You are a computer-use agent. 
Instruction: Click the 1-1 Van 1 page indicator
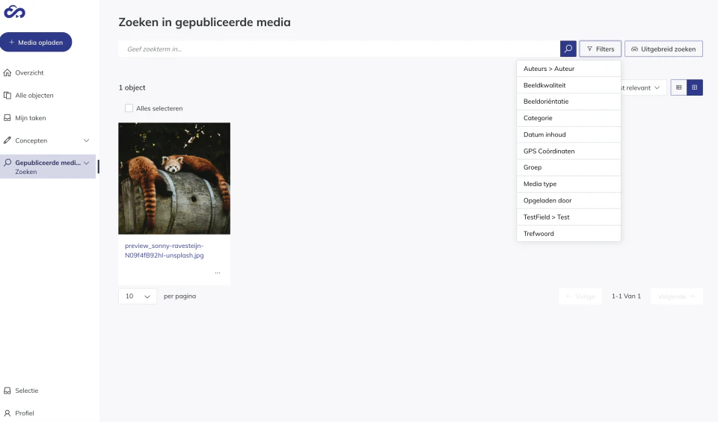626,297
